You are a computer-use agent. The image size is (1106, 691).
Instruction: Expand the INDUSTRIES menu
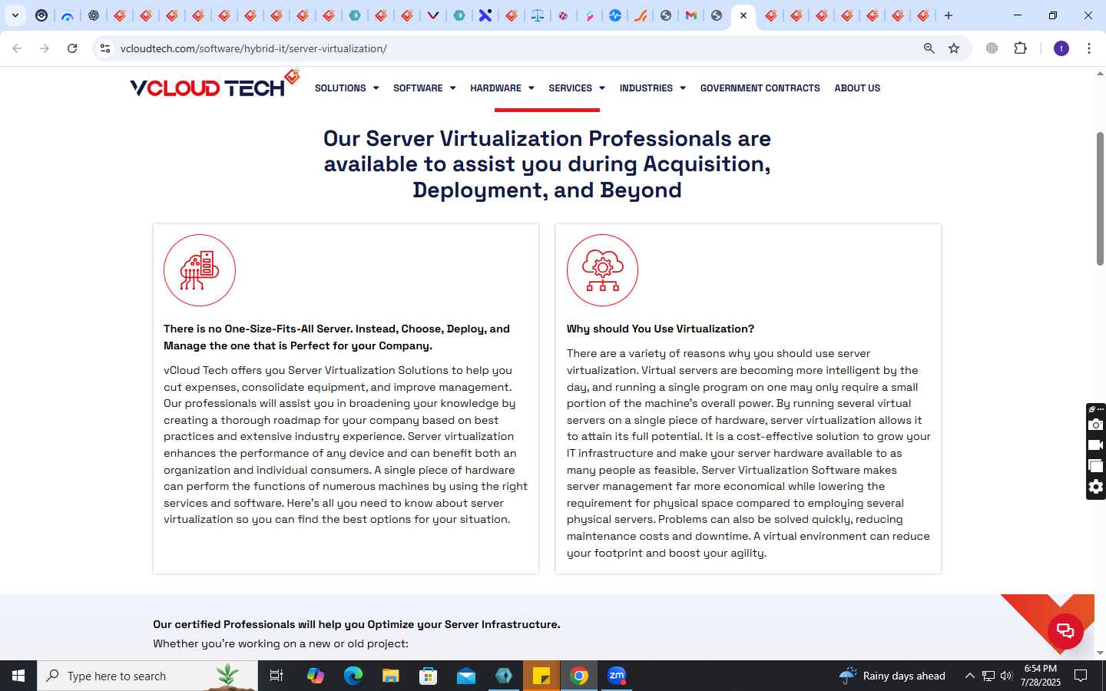[x=652, y=88]
